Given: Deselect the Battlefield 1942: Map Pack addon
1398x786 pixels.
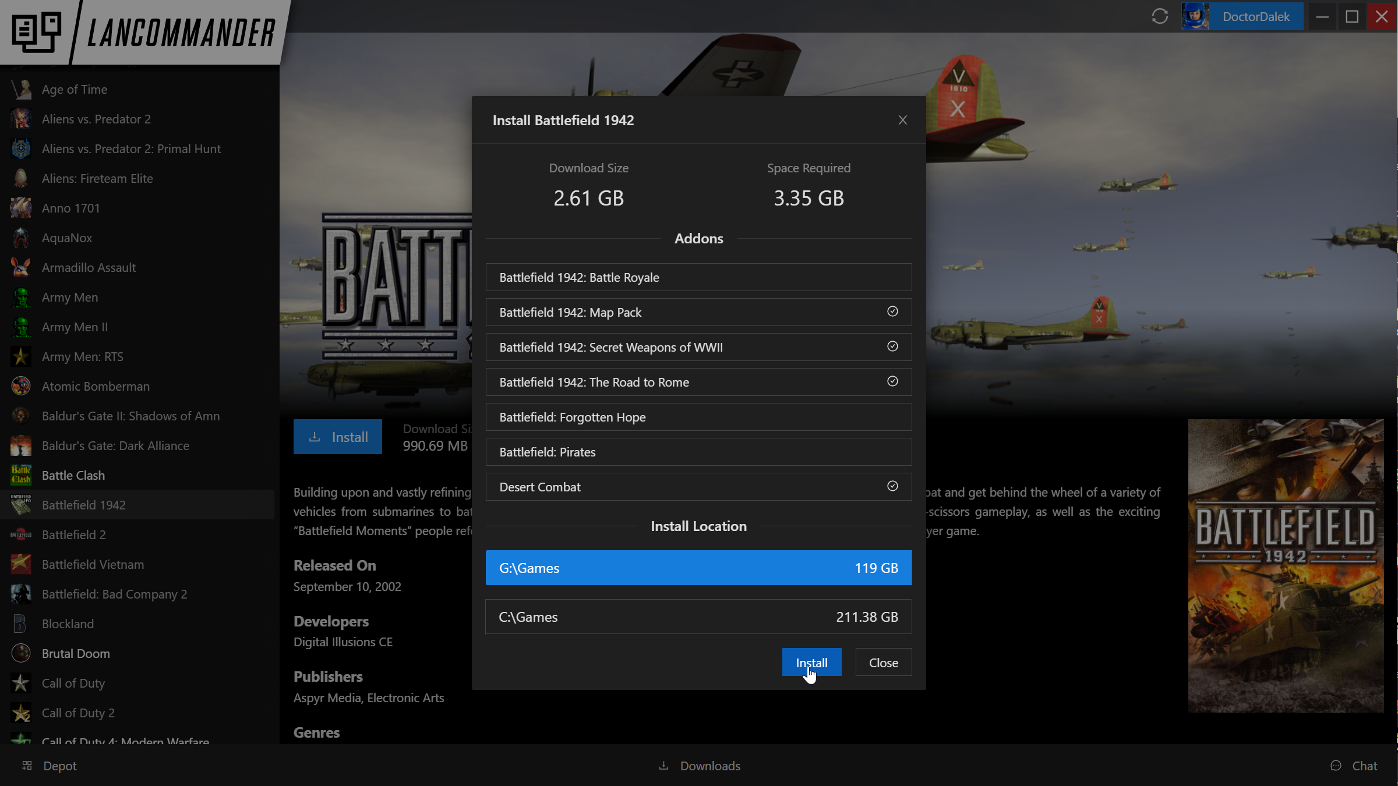Looking at the screenshot, I should click(x=892, y=311).
